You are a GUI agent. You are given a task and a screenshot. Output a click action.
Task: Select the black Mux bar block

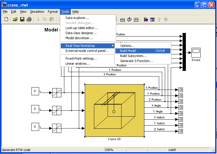tap(184, 52)
